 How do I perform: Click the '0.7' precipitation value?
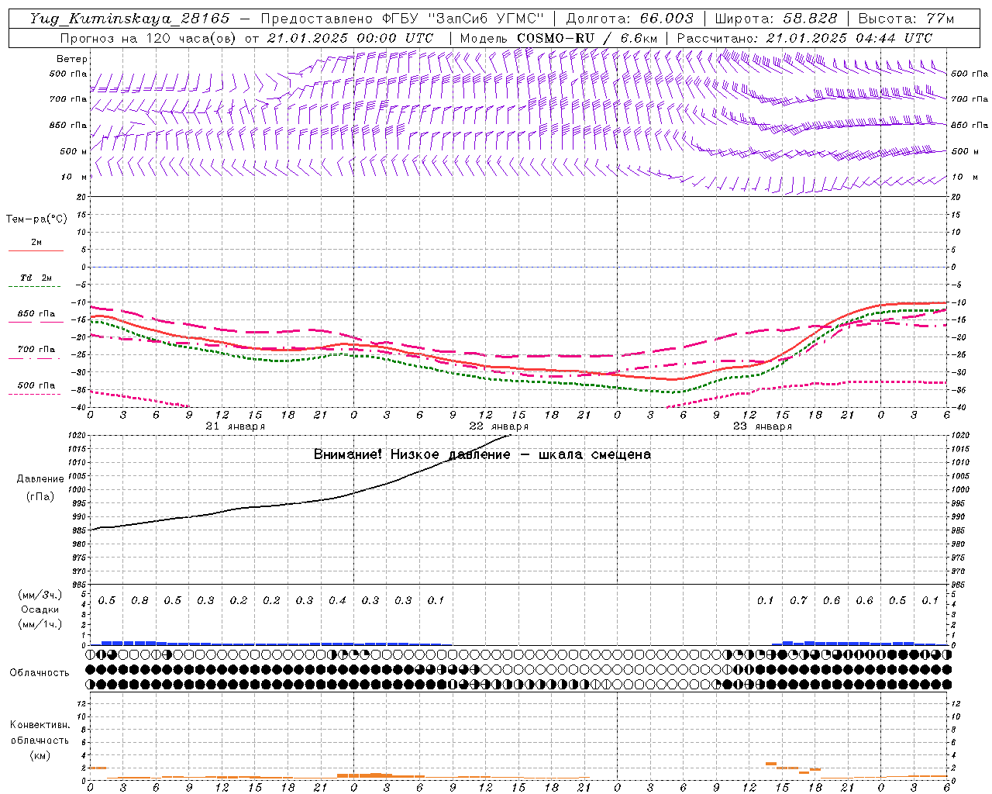point(798,601)
